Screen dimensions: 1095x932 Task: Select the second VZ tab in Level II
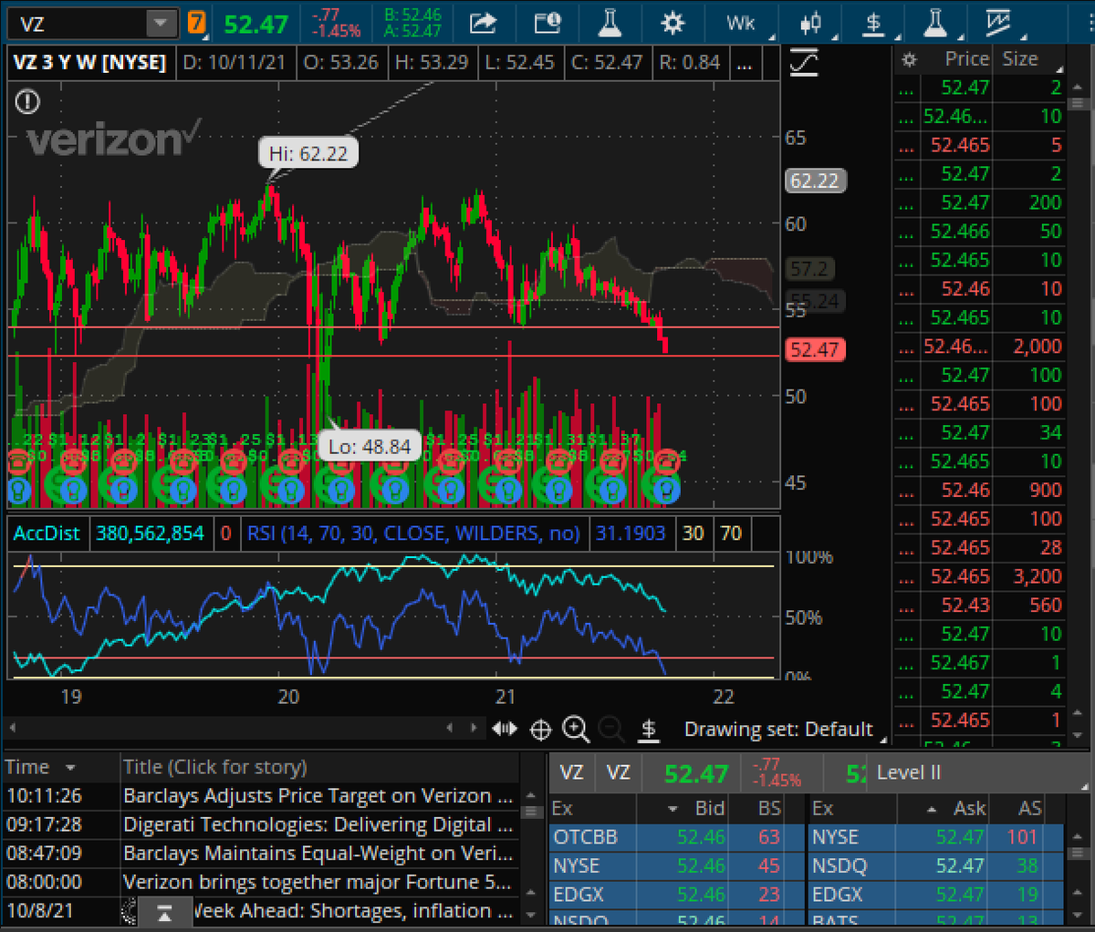pyautogui.click(x=618, y=772)
